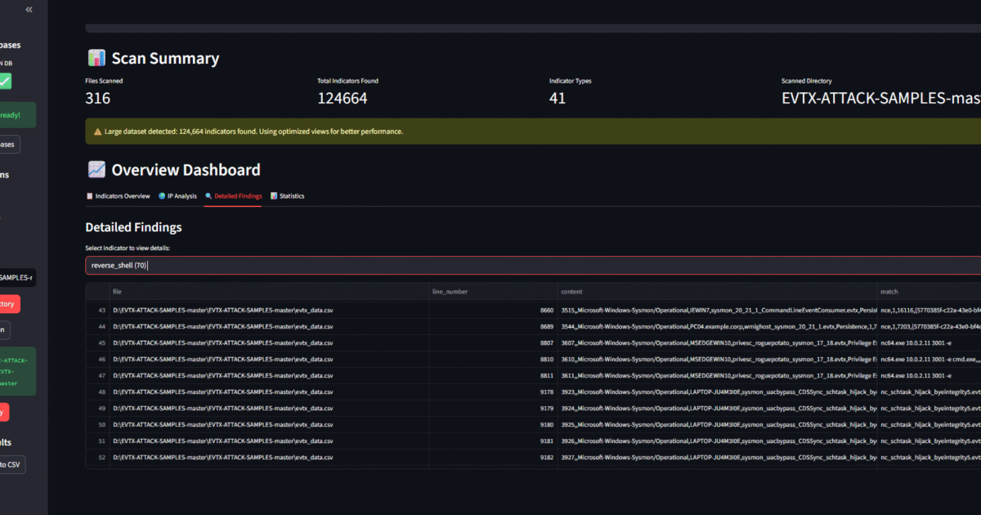Open the reverse_shell (70) indicator dropdown
981x515 pixels.
click(531, 265)
